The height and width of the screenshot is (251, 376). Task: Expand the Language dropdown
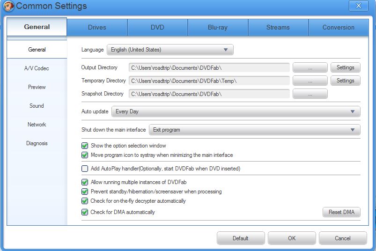[170, 50]
